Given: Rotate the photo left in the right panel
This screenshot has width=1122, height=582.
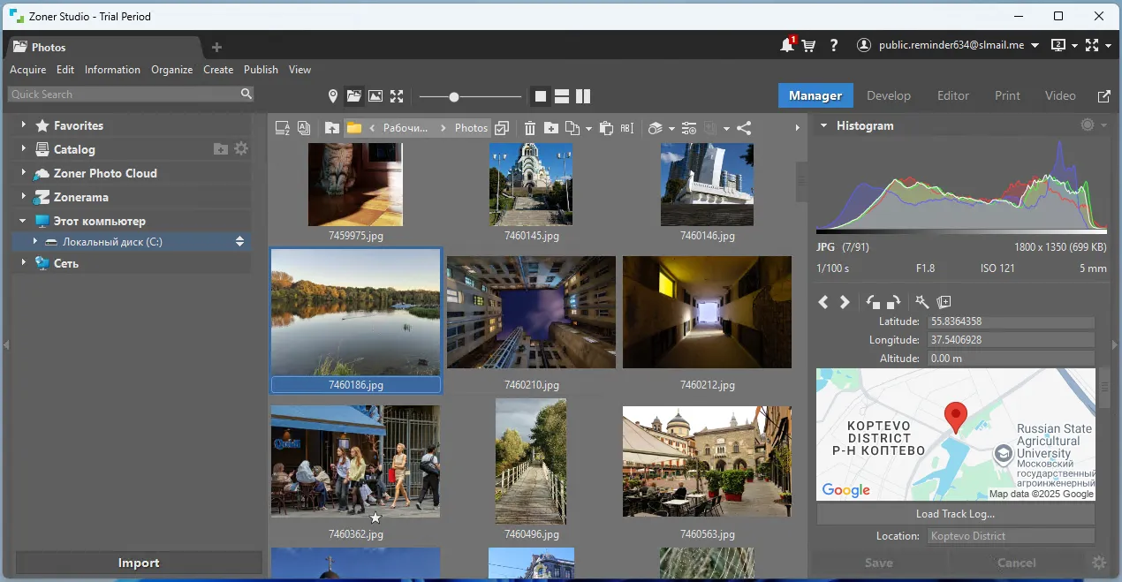Looking at the screenshot, I should 874,302.
